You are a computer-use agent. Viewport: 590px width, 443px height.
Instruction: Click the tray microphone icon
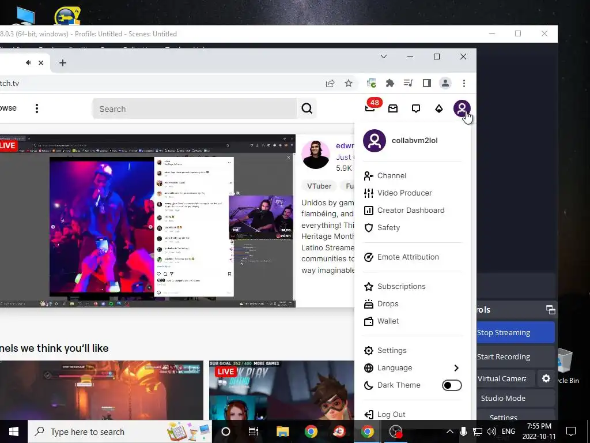pyautogui.click(x=464, y=431)
